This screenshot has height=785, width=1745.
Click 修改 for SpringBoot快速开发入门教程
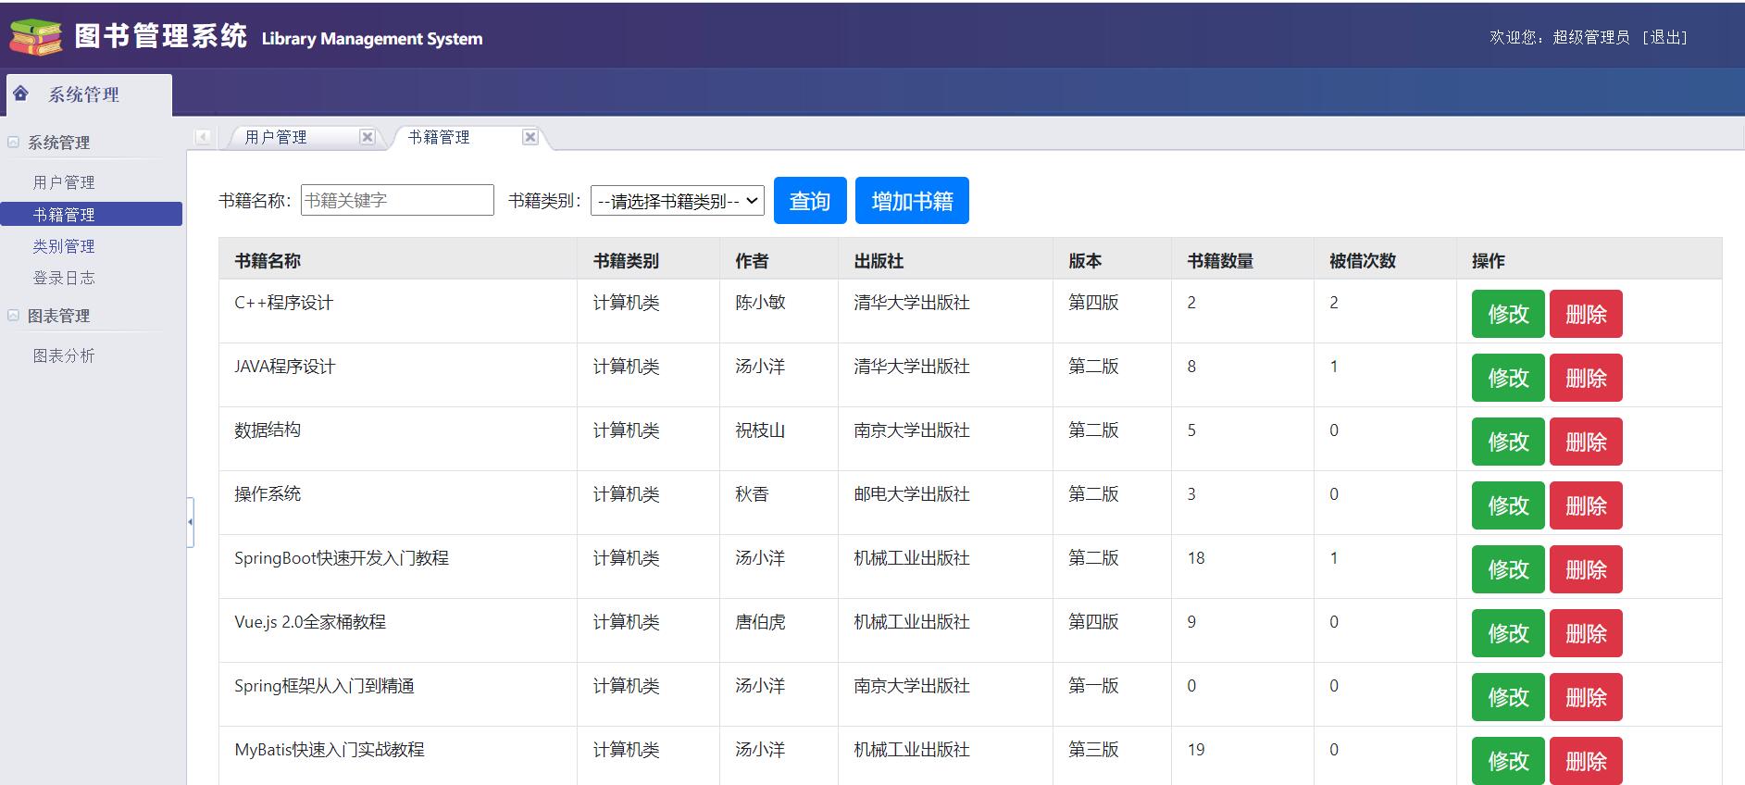1508,569
